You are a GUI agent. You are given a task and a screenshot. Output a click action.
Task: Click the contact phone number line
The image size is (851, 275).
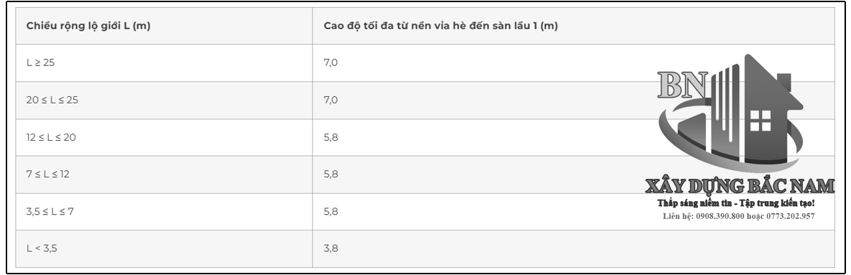coord(739,216)
